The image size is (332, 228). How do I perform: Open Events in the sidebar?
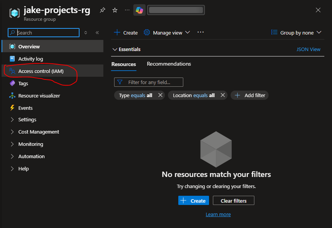[53, 108]
